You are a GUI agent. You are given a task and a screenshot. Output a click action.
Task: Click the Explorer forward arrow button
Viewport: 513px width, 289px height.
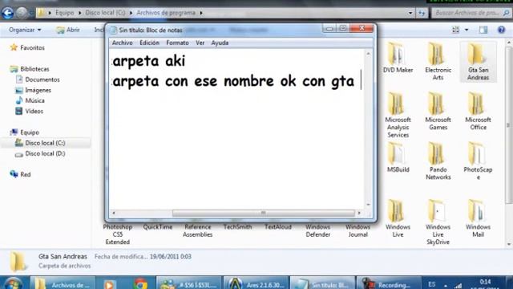(22, 13)
